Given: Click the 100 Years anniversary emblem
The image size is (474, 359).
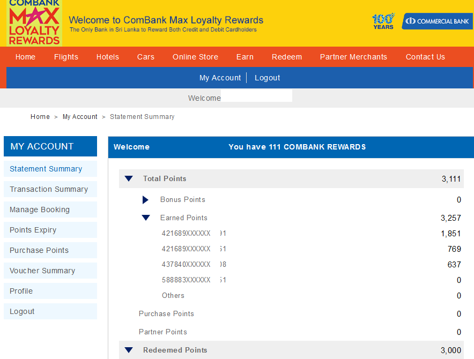Looking at the screenshot, I should click(383, 21).
